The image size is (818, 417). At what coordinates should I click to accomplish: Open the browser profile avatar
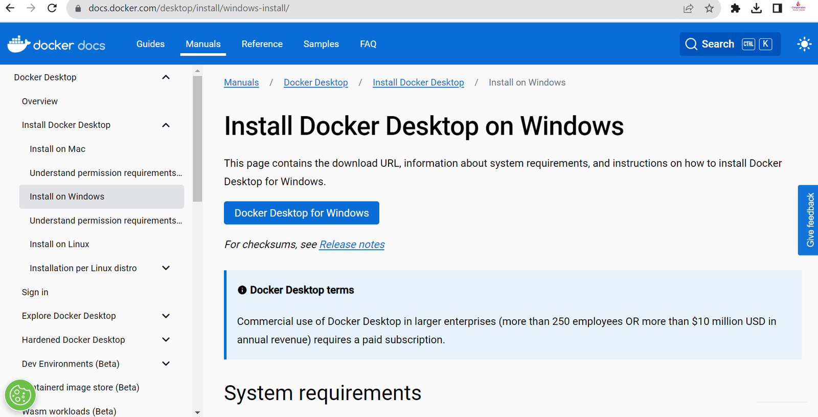click(x=799, y=7)
